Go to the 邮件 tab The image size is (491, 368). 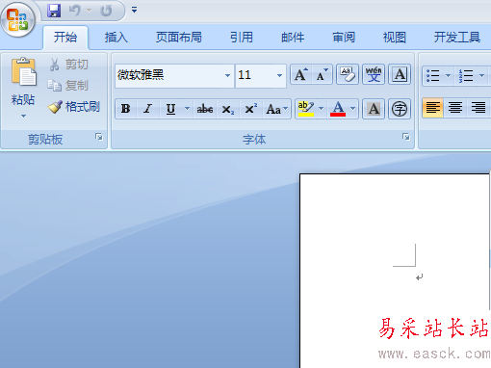tap(293, 38)
